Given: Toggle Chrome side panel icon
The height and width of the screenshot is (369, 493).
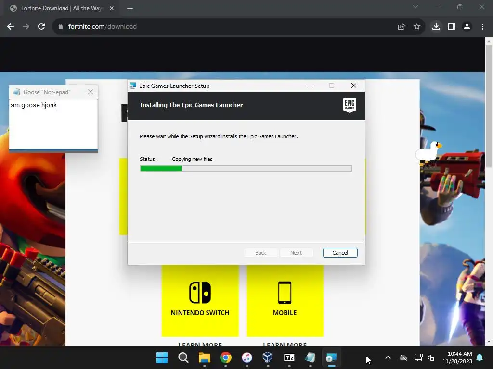Looking at the screenshot, I should tap(452, 27).
